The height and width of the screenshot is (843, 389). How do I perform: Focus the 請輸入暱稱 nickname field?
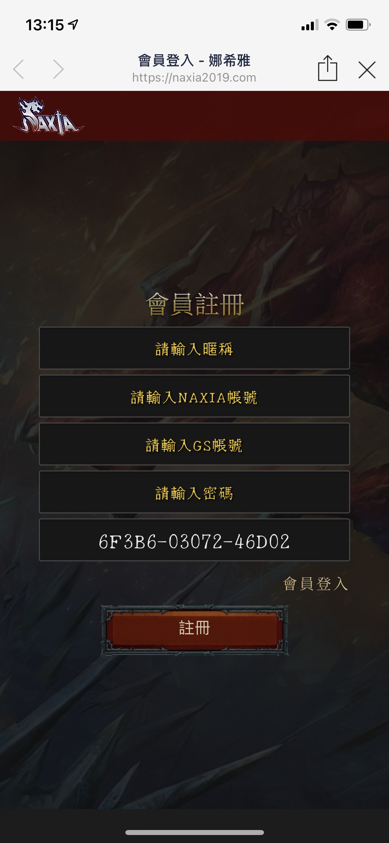click(x=194, y=348)
